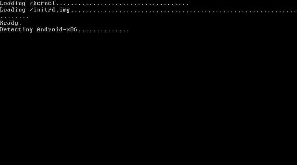
Task: Click the progress dots following "/initrd.img"
Action: pos(184,11)
